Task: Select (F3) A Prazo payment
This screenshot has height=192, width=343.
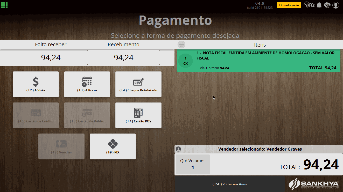Action: (87, 84)
